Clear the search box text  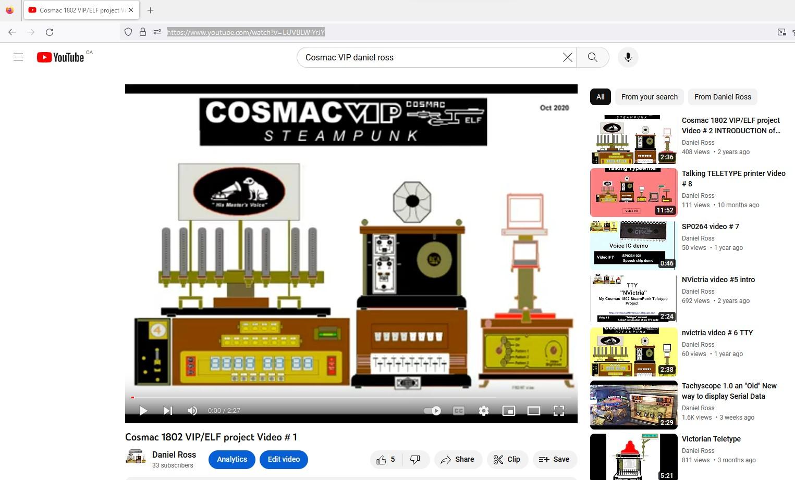point(568,57)
